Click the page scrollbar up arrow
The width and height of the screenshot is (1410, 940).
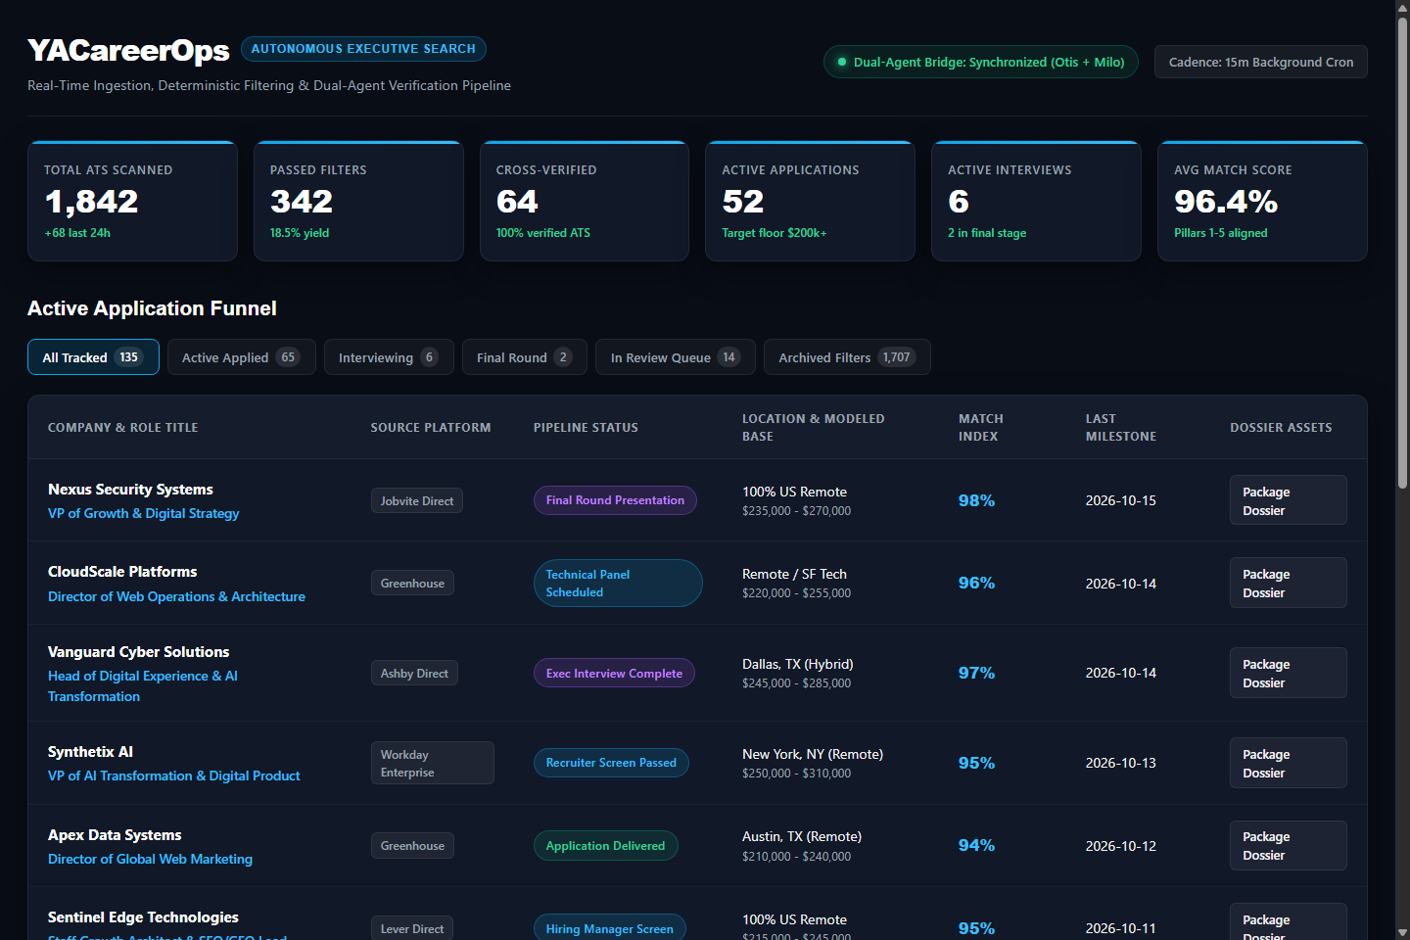1403,8
